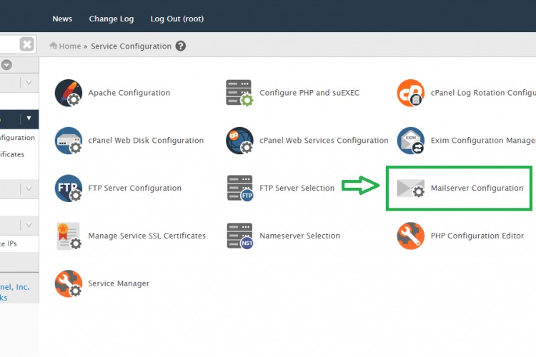Collapse all sidebar sections with round arrow
Image resolution: width=536 pixels, height=357 pixels.
pyautogui.click(x=6, y=65)
